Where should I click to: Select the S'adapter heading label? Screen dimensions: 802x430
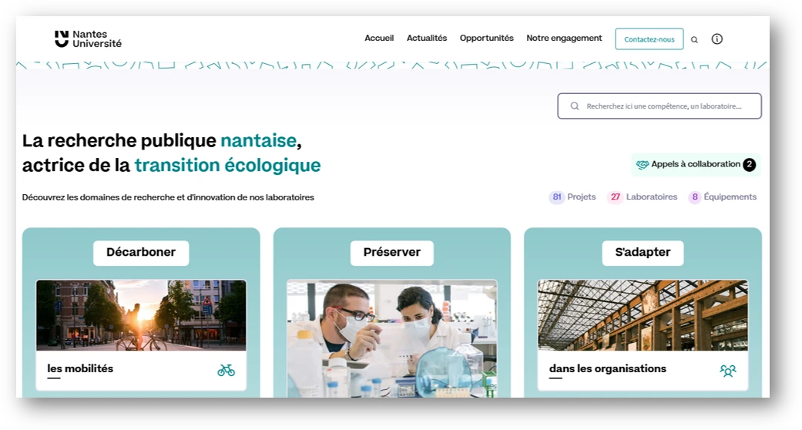point(643,253)
